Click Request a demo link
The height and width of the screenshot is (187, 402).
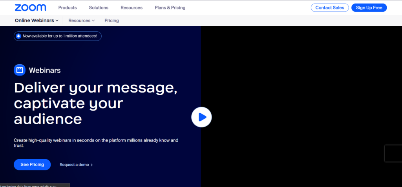76,165
